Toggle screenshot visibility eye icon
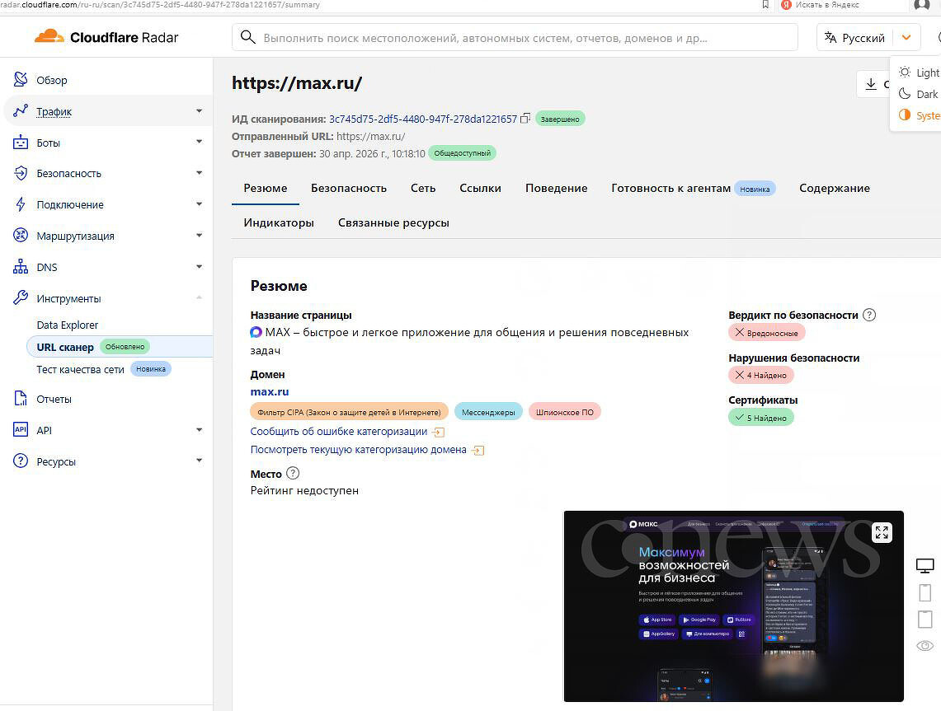The image size is (941, 711). point(925,646)
